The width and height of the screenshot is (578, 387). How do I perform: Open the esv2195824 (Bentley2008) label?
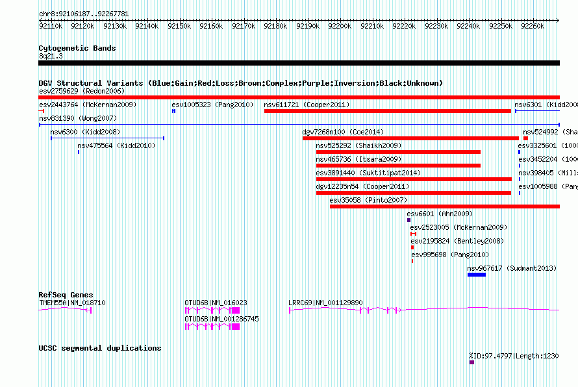pyautogui.click(x=457, y=241)
